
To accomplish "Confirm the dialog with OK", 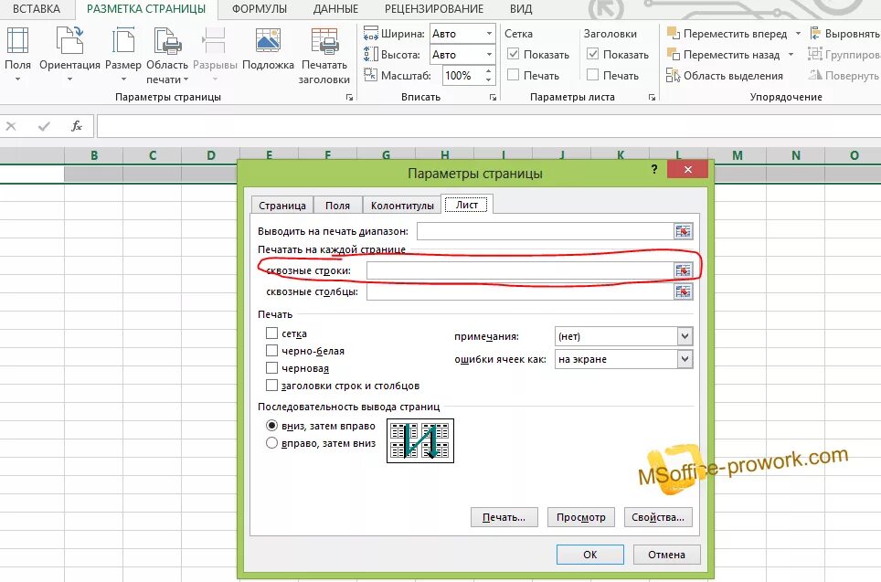I will (590, 555).
